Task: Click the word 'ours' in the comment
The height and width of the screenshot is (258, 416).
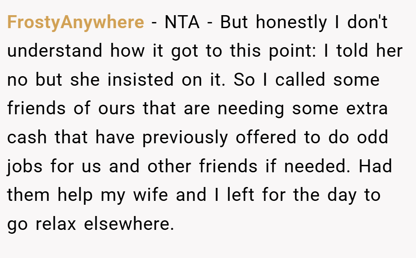Action: tap(117, 109)
